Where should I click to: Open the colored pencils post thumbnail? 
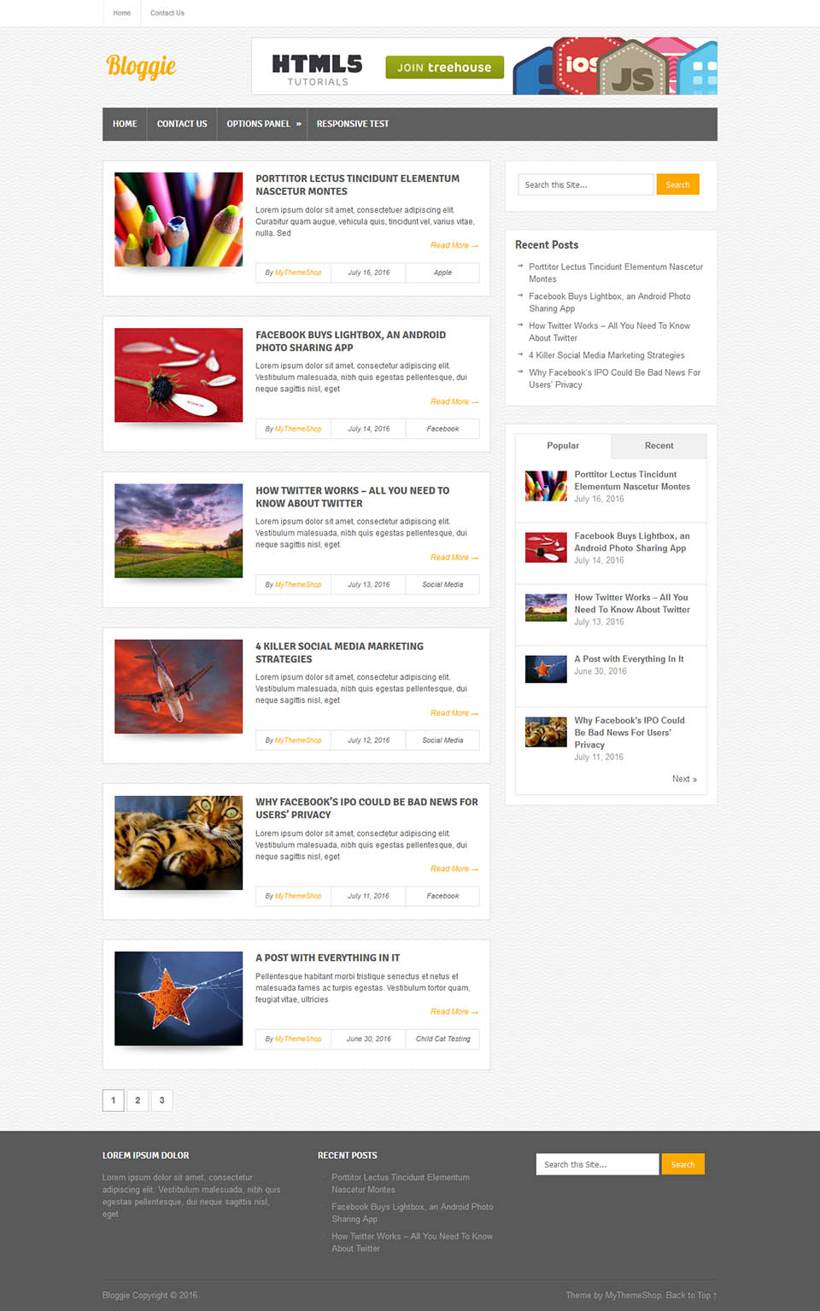[x=179, y=219]
